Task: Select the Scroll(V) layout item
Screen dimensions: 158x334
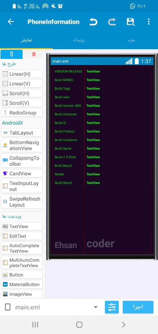Action: tap(22, 103)
